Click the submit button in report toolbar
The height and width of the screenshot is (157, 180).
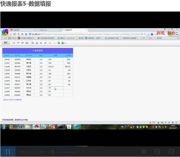tap(6, 43)
